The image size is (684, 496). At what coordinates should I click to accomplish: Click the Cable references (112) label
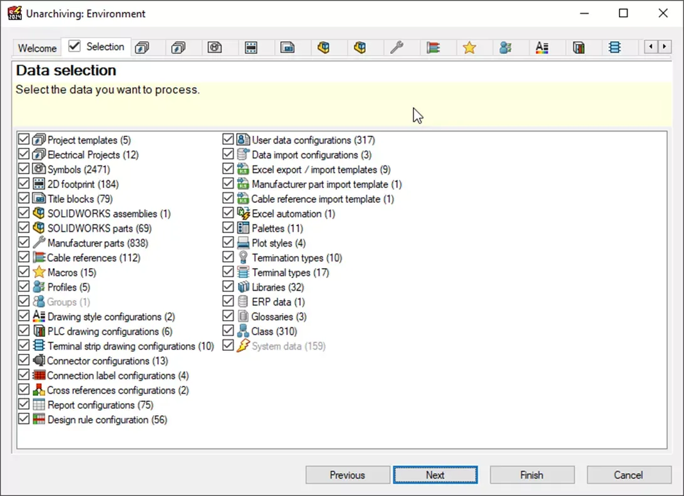click(94, 258)
